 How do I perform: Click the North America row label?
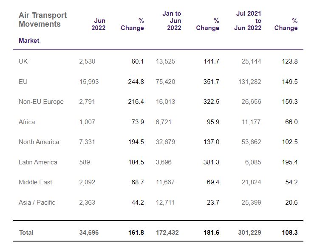point(39,142)
